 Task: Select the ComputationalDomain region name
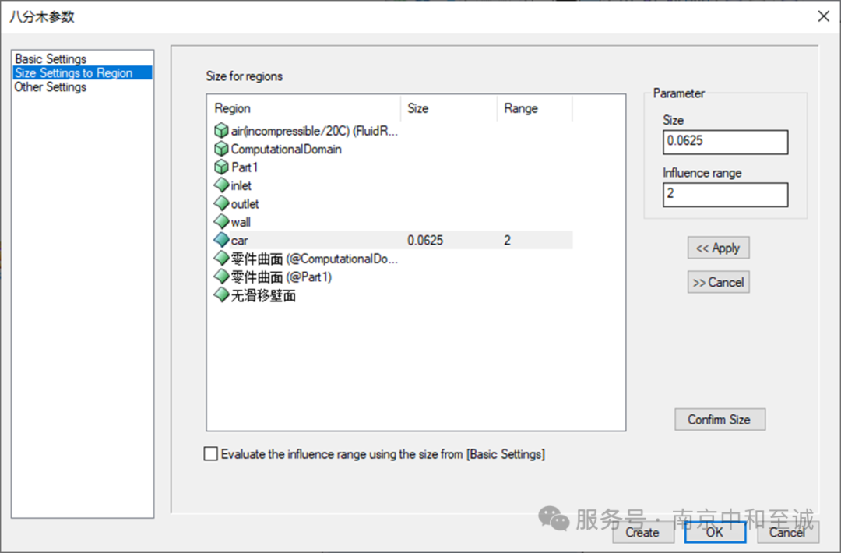point(286,149)
